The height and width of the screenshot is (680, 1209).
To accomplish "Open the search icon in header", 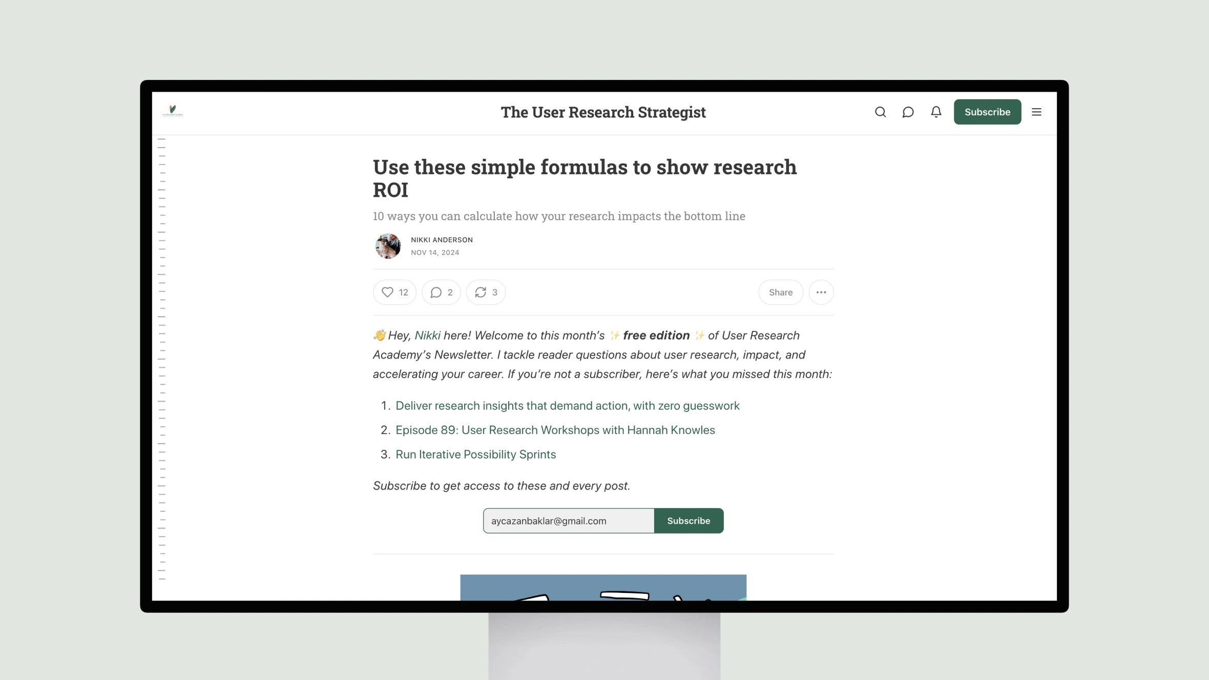I will tap(880, 112).
